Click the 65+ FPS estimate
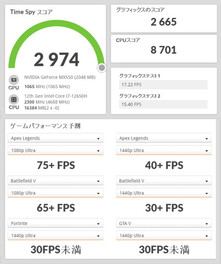This screenshot has width=221, height=264. (56, 208)
